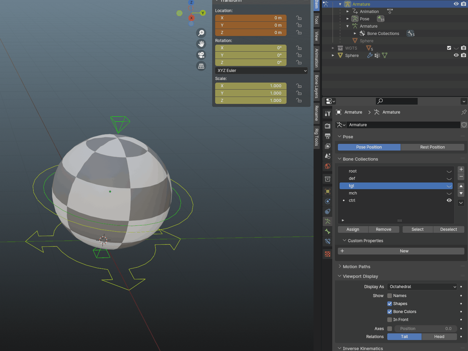Viewport: 468px width, 351px height.
Task: Open the Rig Tools sidebar tab
Action: click(317, 137)
